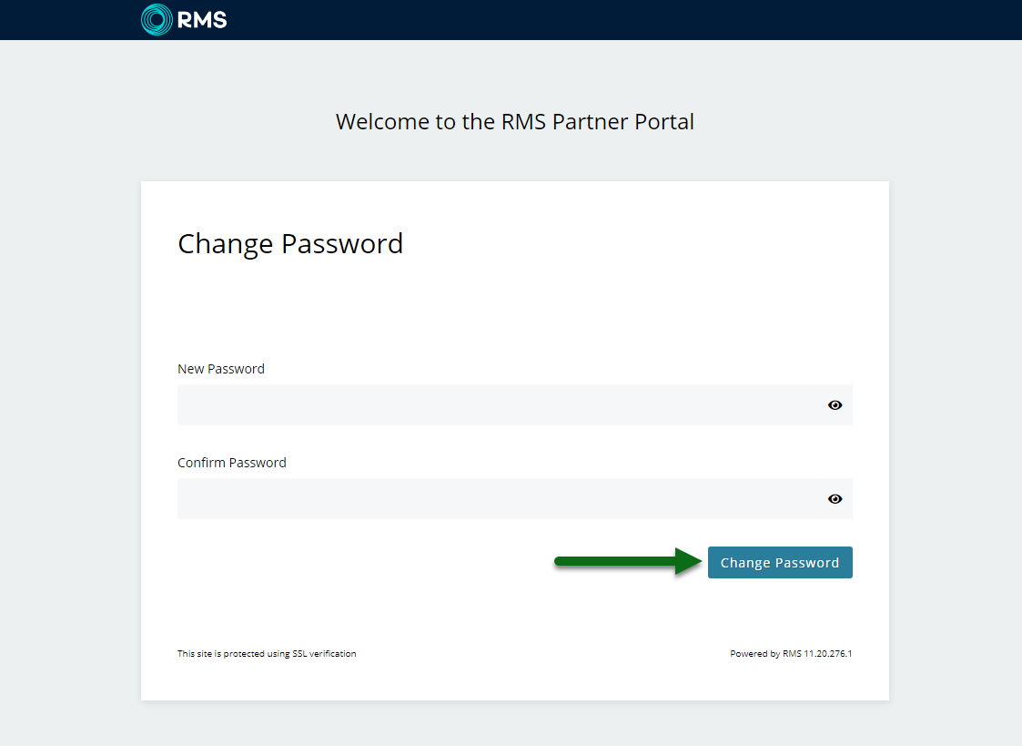Focus the New Password input field
The height and width of the screenshot is (746, 1022).
(x=497, y=405)
